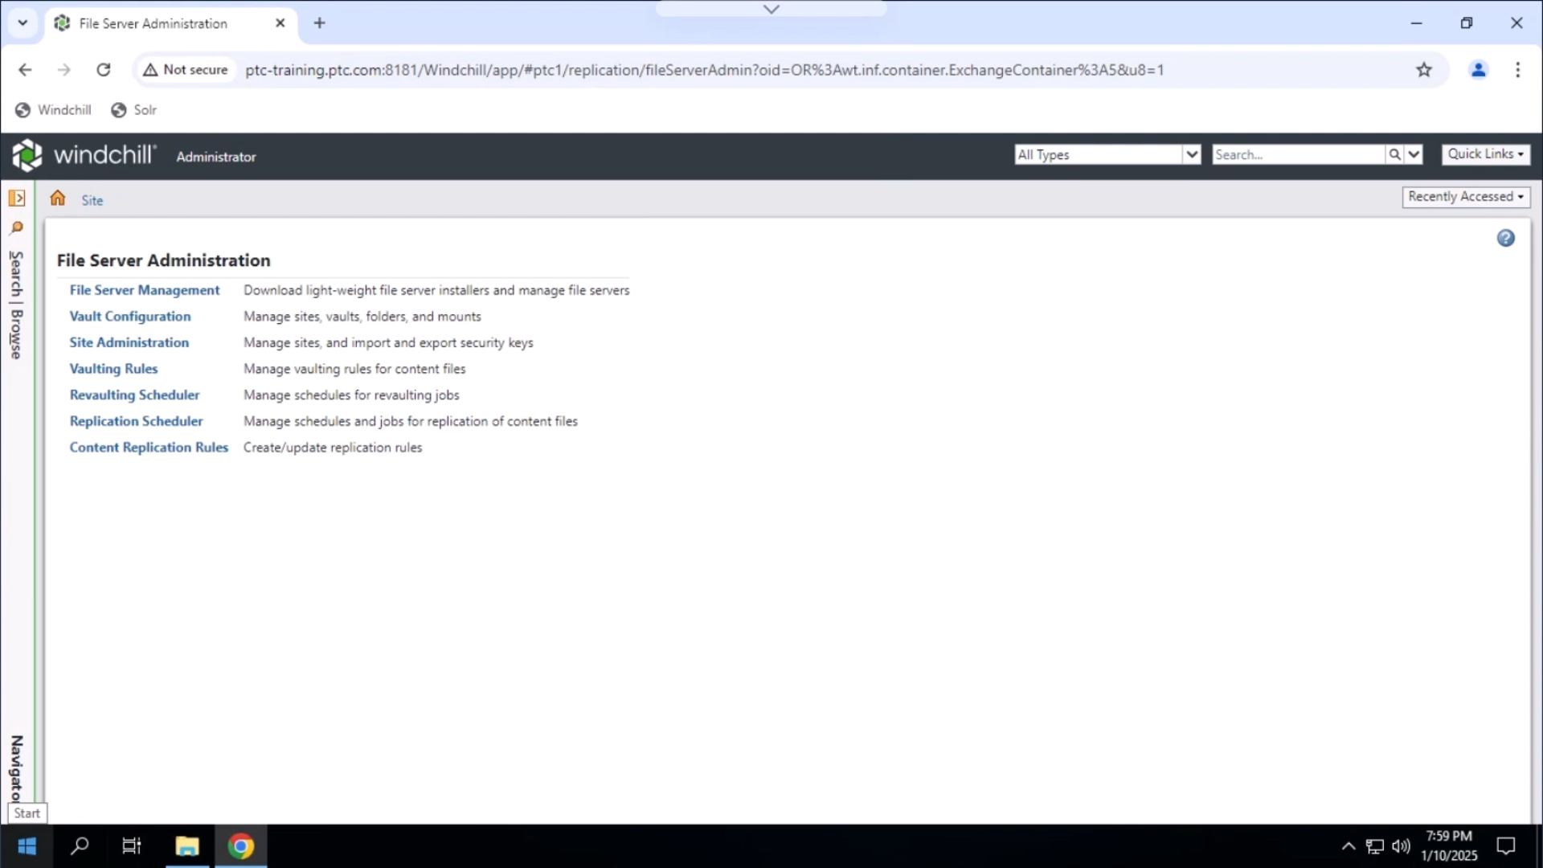Image resolution: width=1543 pixels, height=868 pixels.
Task: Click the Site breadcrumb link
Action: (92, 201)
